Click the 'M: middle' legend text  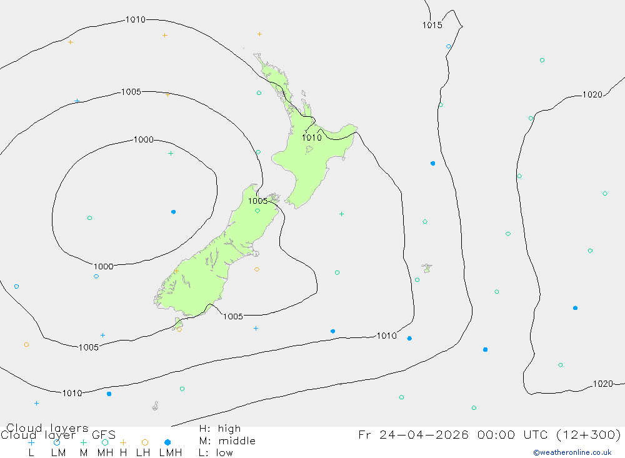(227, 441)
